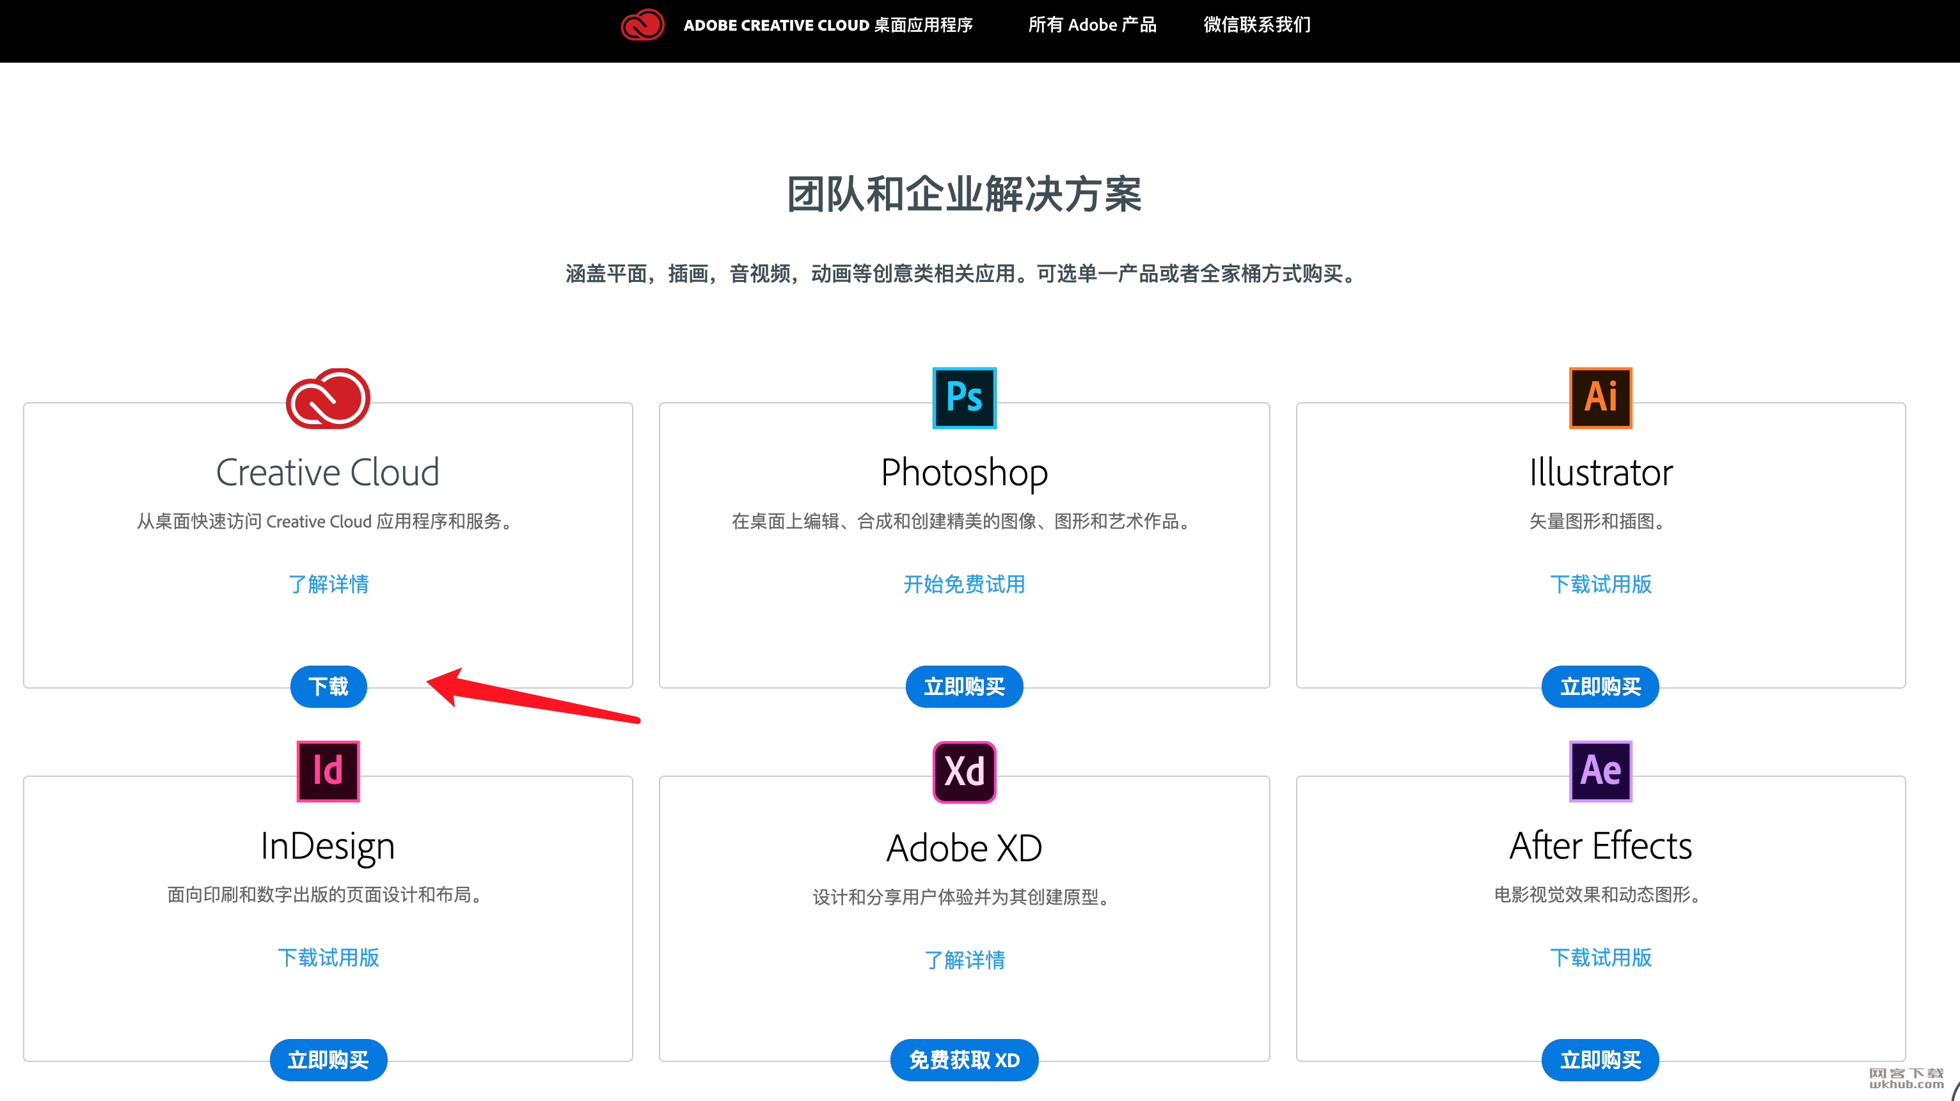Click 立即购买 button for InDesign
Viewport: 1960px width, 1101px height.
click(328, 1060)
